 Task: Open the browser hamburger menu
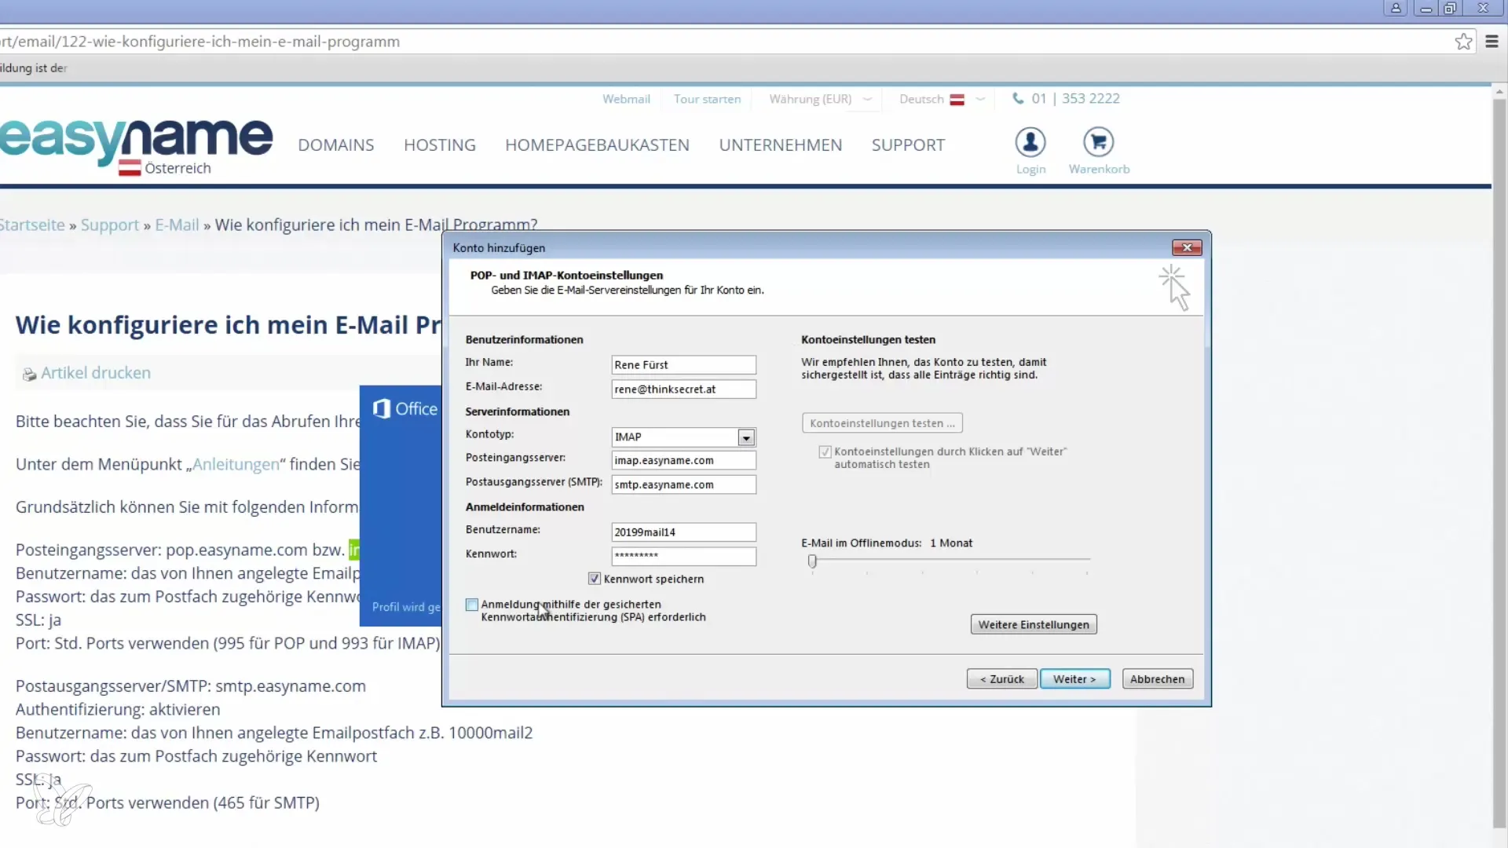point(1492,42)
